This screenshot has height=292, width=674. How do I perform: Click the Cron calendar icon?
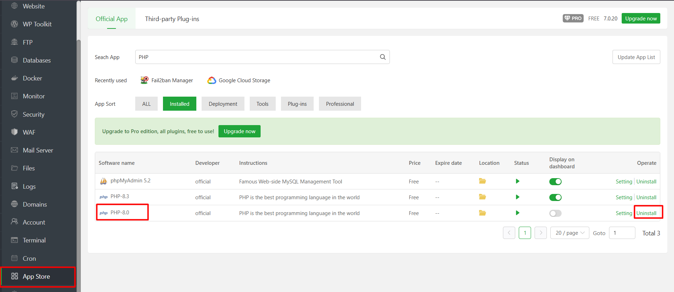pyautogui.click(x=14, y=258)
